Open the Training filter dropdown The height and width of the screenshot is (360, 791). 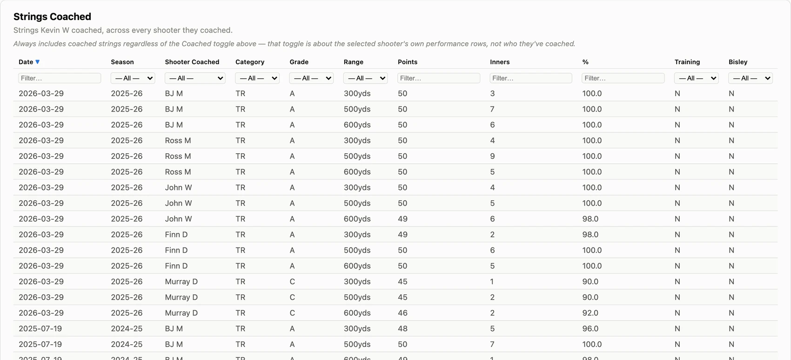click(697, 78)
